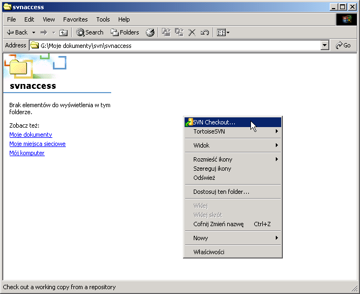
Task: Expand the Widok submenu
Action: click(233, 145)
